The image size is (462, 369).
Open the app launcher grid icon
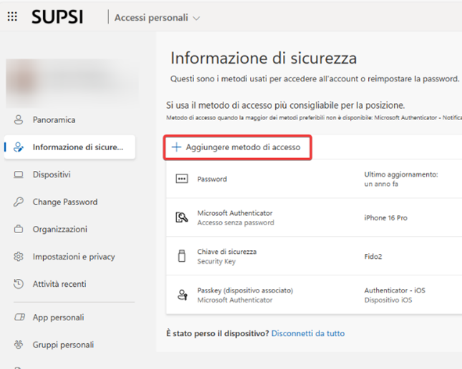[12, 17]
